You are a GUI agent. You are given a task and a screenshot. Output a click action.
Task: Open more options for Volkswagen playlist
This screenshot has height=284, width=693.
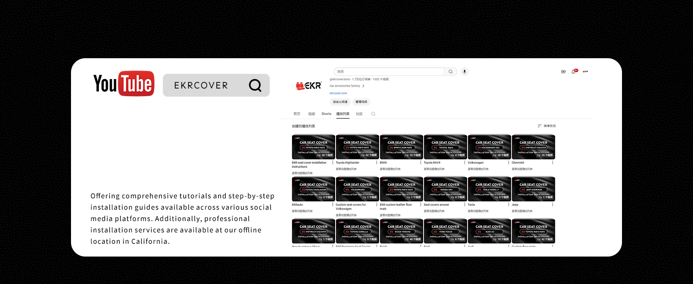[x=509, y=163]
